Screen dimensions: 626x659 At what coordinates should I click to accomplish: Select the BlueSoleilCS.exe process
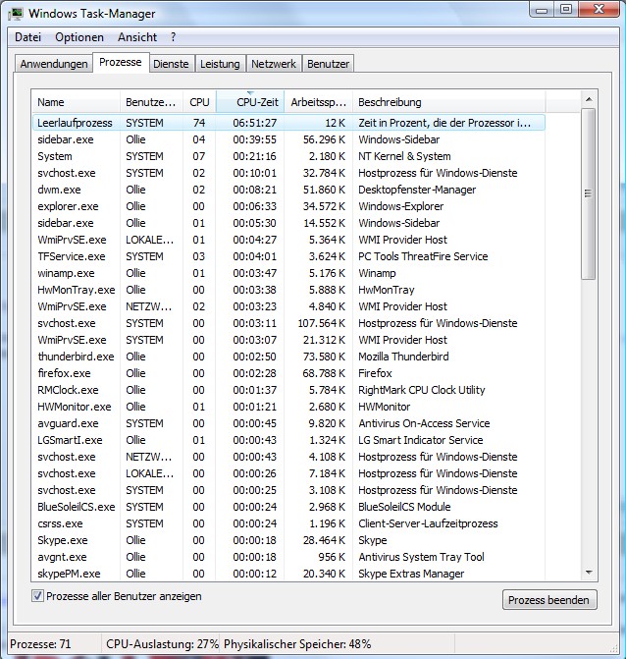point(288,507)
